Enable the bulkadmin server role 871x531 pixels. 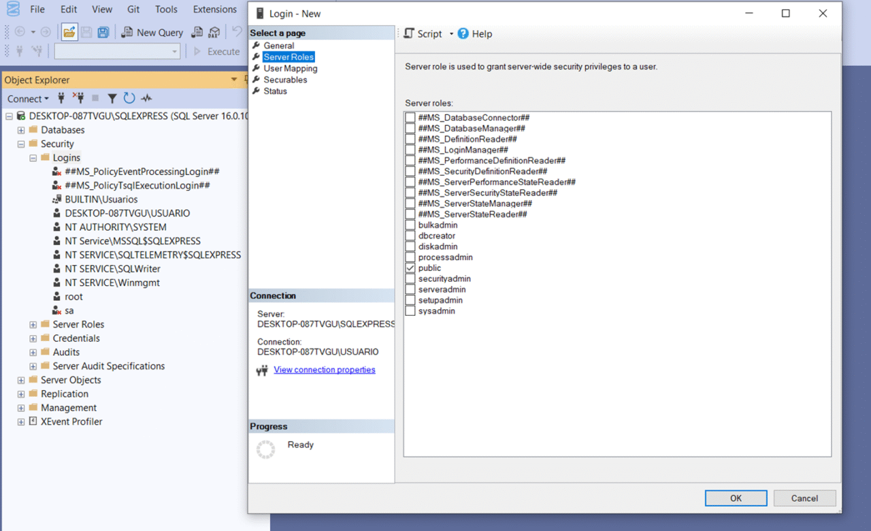pyautogui.click(x=410, y=225)
